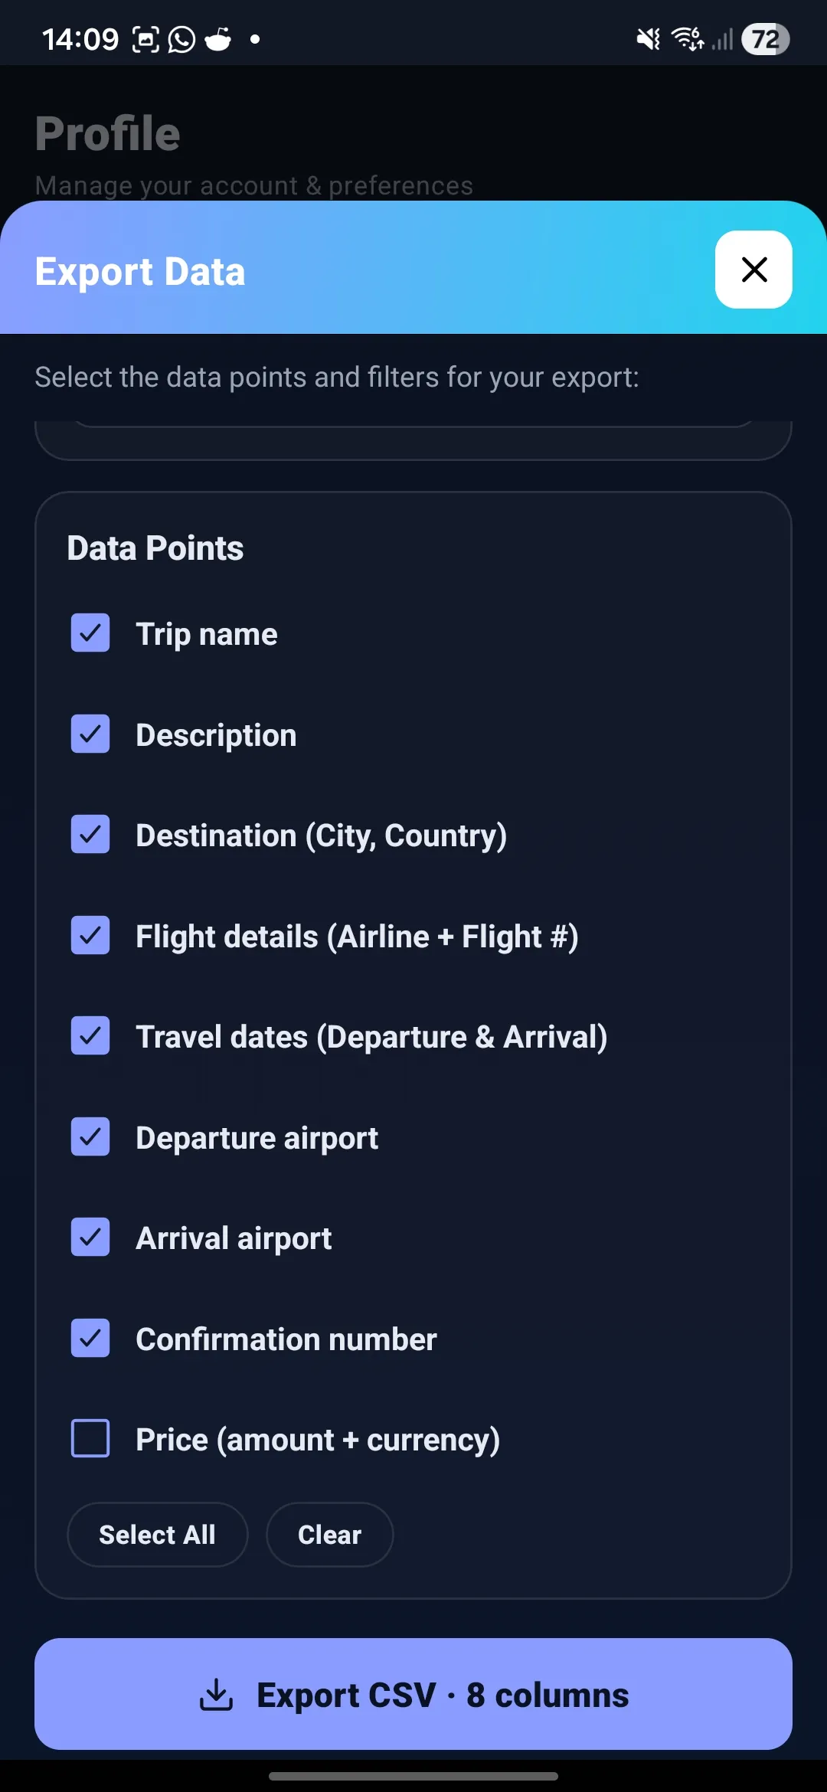
Task: Uncheck Arrival airport data point
Action: click(x=90, y=1238)
